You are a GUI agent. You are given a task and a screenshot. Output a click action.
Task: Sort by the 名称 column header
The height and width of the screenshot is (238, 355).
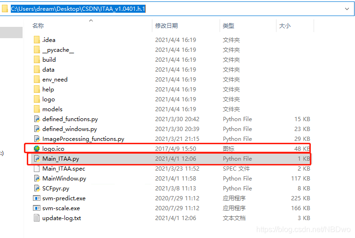(38, 25)
